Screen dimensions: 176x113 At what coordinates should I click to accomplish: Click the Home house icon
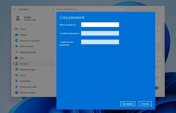point(16,29)
